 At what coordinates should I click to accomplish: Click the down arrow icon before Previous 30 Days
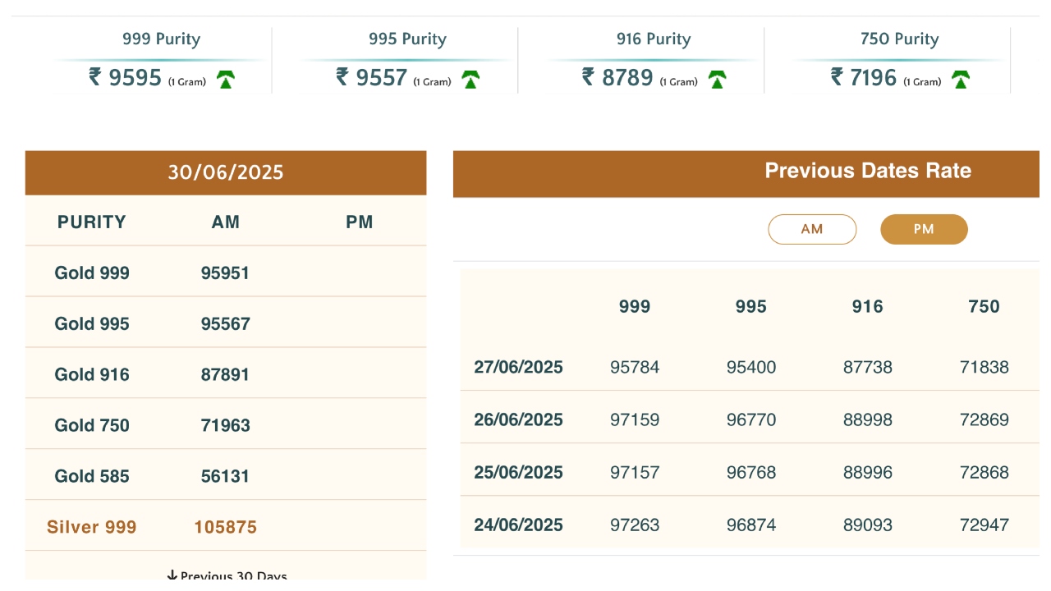click(172, 576)
